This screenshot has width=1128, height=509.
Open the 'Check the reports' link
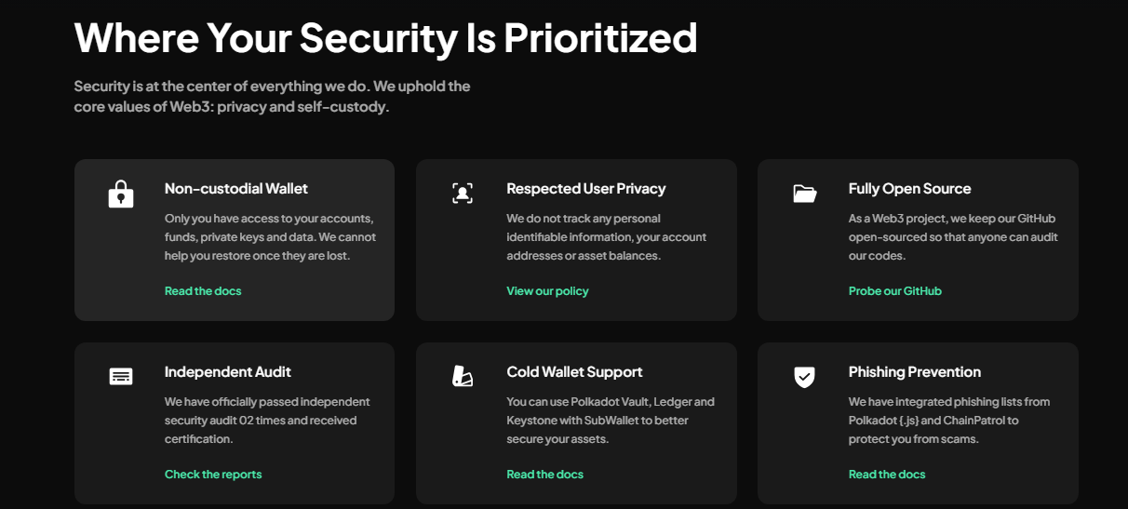click(x=213, y=475)
